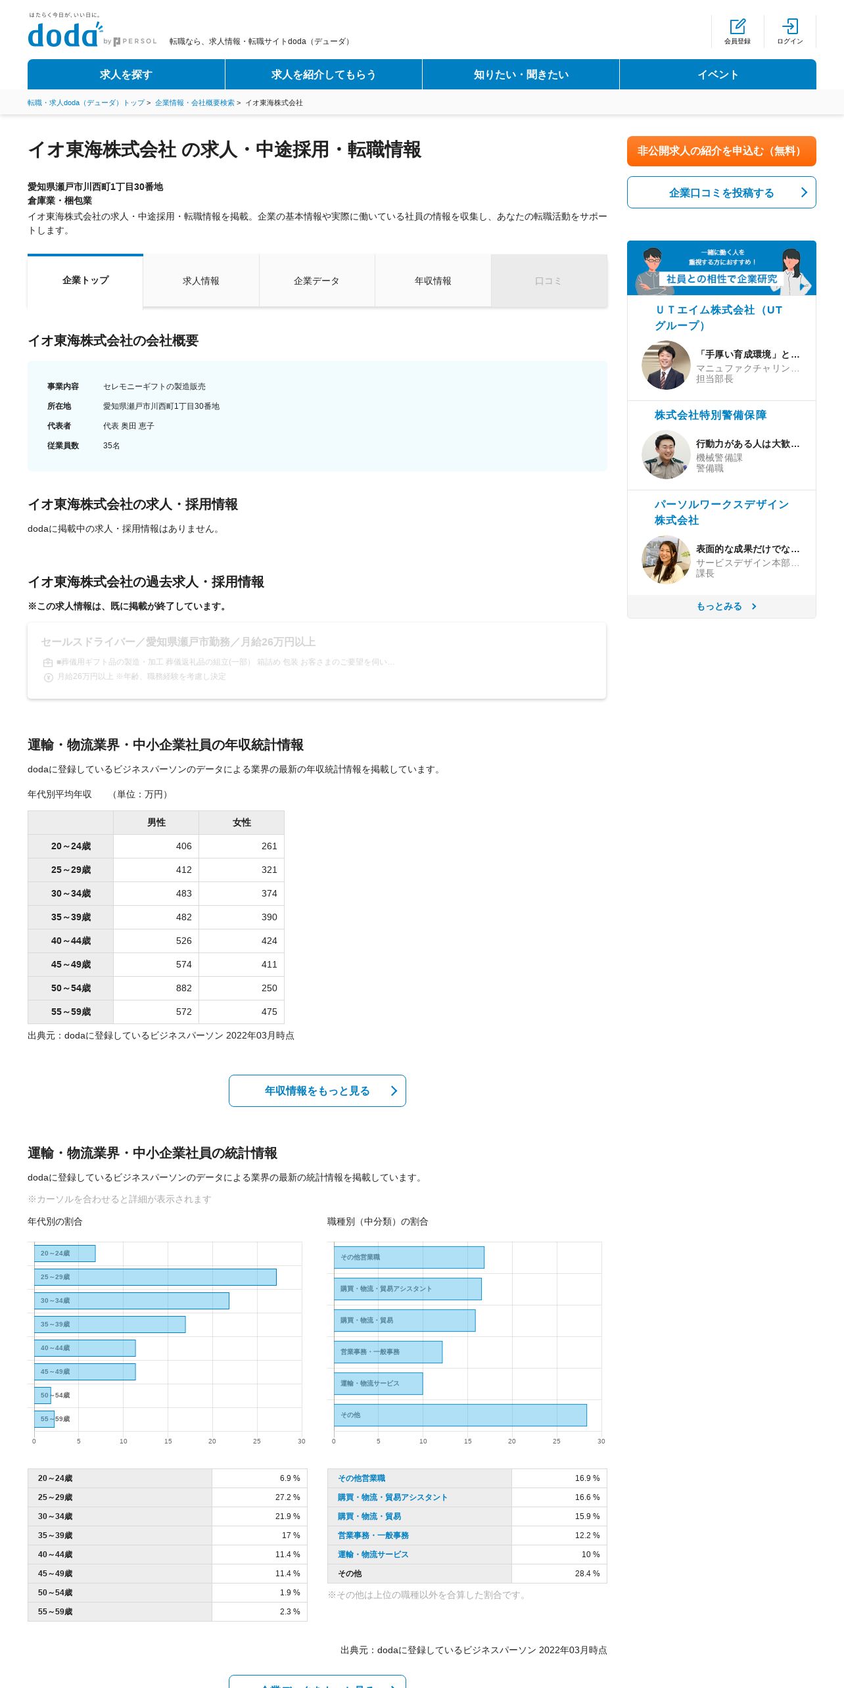844x1688 pixels.
Task: Click chevron in 年収情報をもっと見る button
Action: (394, 1090)
